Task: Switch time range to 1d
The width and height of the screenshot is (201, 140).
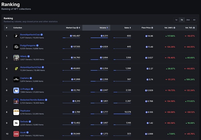Action: point(176,20)
